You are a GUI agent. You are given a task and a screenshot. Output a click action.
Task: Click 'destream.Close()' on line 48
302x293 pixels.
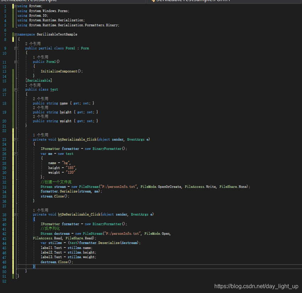pos(56,262)
